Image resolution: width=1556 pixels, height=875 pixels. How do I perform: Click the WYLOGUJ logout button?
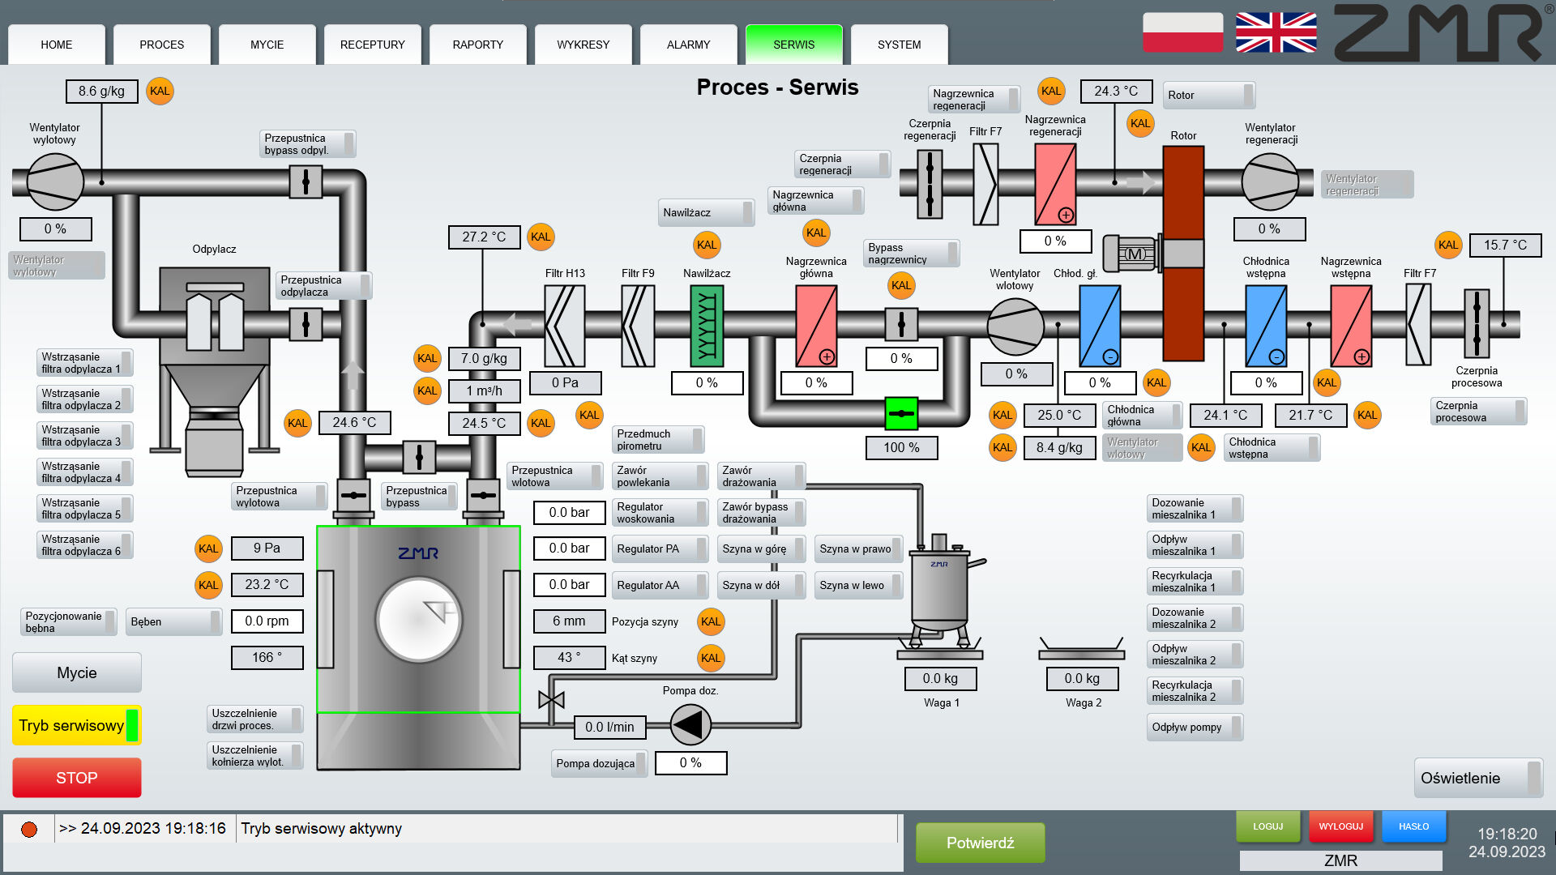(x=1340, y=826)
